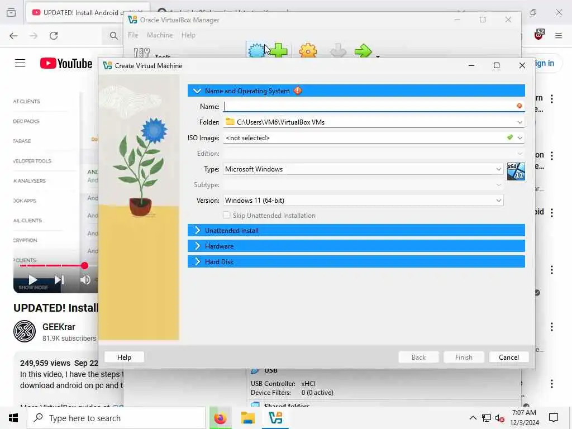Screen dimensions: 572x429
Task: Open the dropdown arrow next to Start icon
Action: click(378, 56)
